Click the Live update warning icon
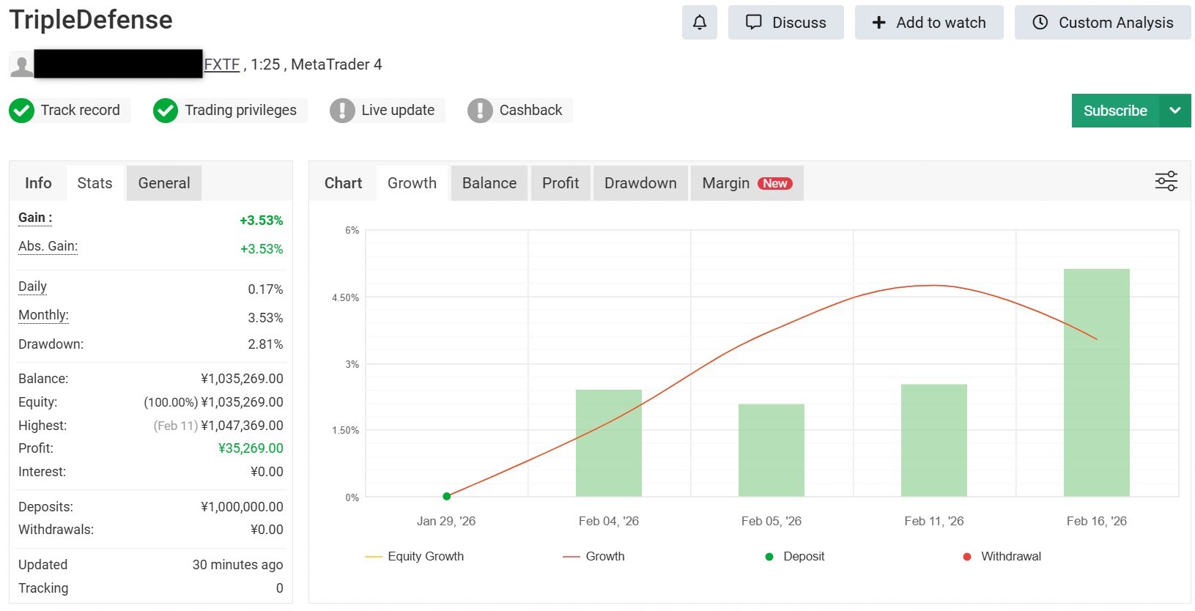Viewport: 1195px width, 611px height. coord(342,111)
